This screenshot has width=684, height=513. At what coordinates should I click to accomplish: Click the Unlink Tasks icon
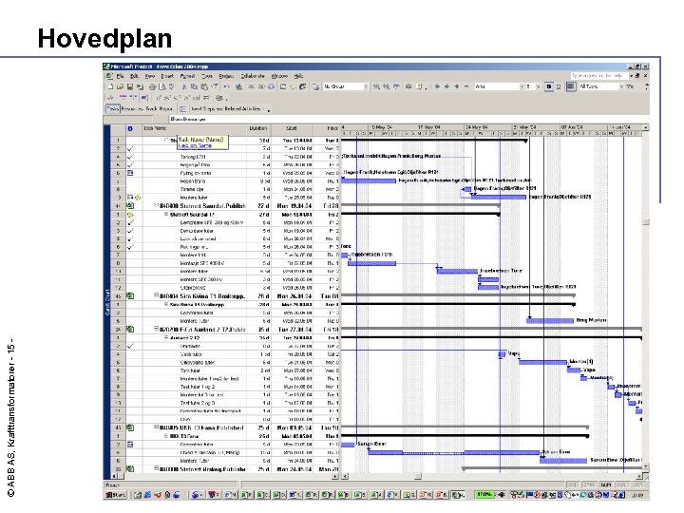(x=261, y=86)
